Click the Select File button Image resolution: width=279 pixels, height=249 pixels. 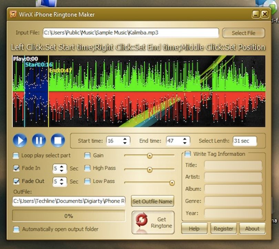click(244, 33)
